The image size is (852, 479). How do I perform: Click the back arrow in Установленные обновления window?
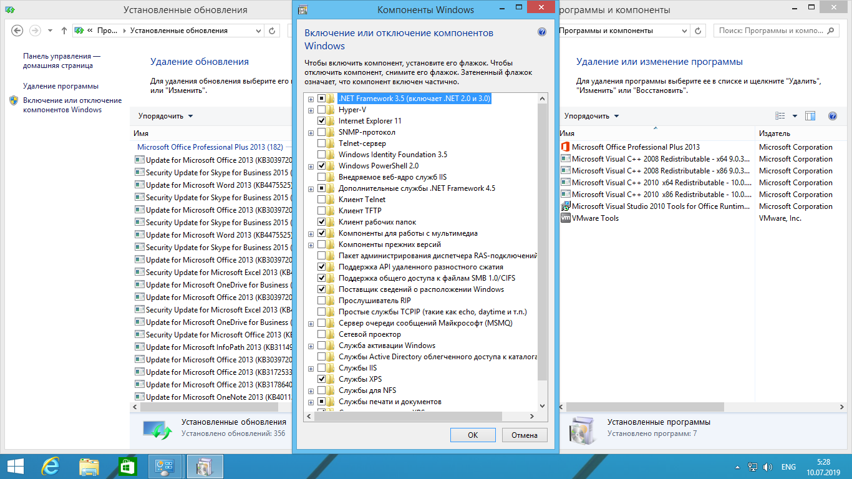(17, 31)
